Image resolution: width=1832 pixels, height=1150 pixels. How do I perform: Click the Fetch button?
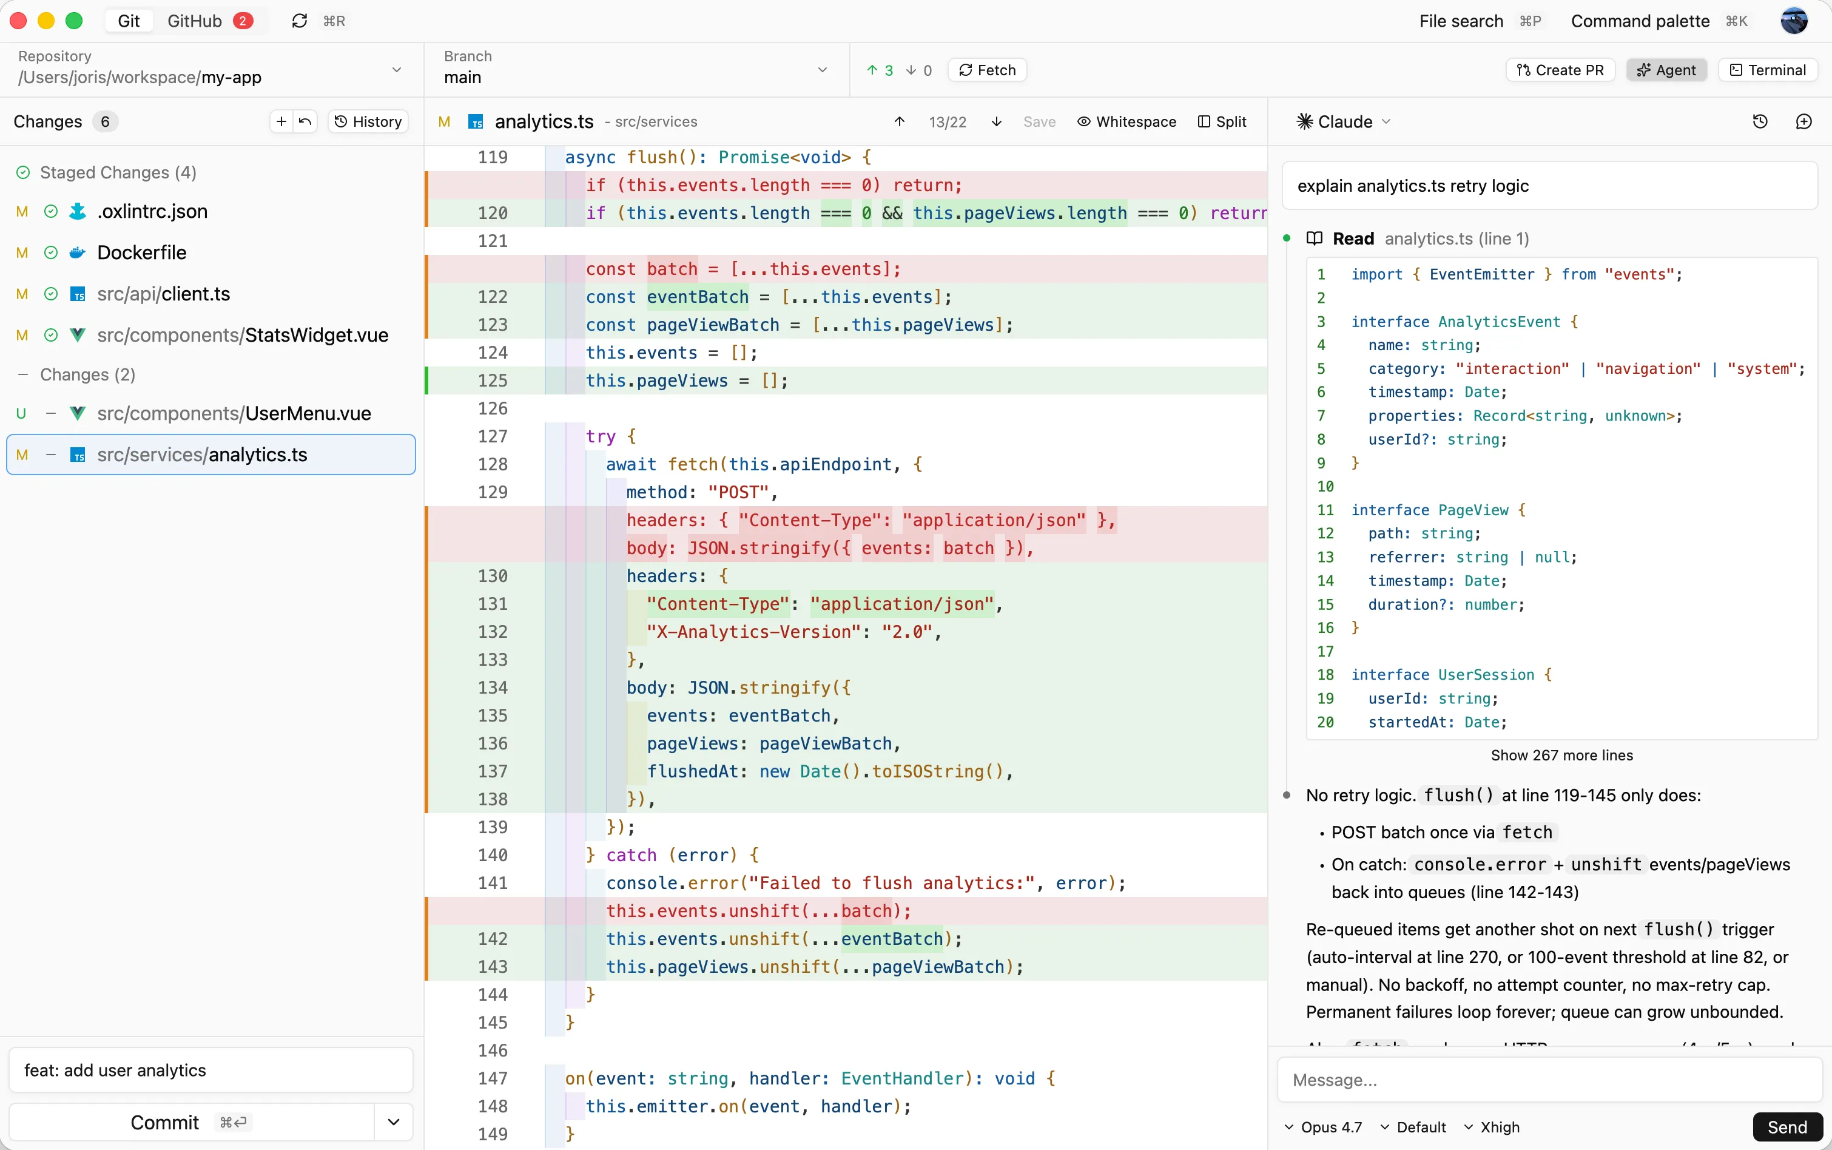coord(987,70)
